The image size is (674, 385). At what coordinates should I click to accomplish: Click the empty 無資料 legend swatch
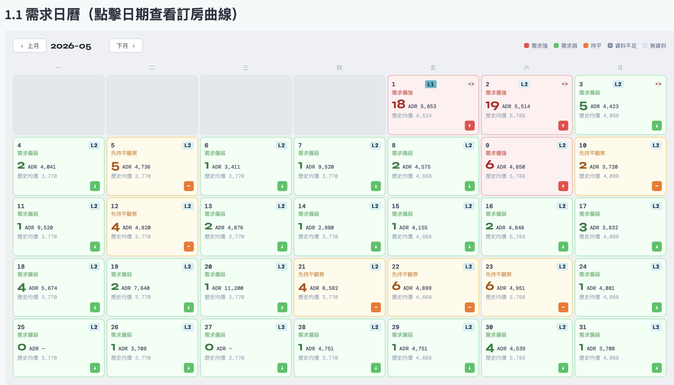pos(645,46)
